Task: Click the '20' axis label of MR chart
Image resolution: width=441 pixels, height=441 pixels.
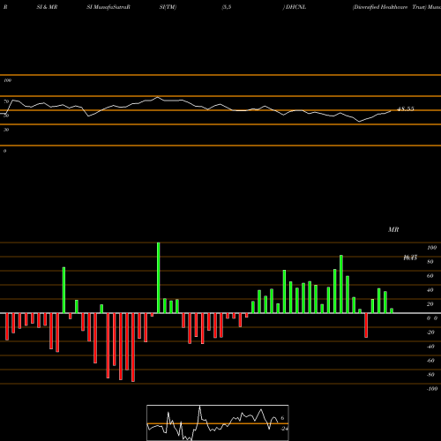Action: click(x=430, y=304)
